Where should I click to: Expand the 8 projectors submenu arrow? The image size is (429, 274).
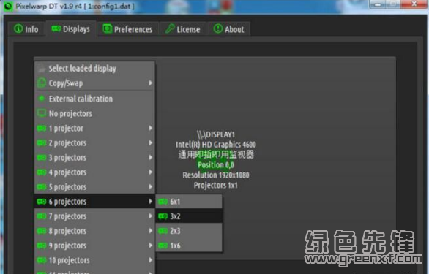(x=150, y=231)
